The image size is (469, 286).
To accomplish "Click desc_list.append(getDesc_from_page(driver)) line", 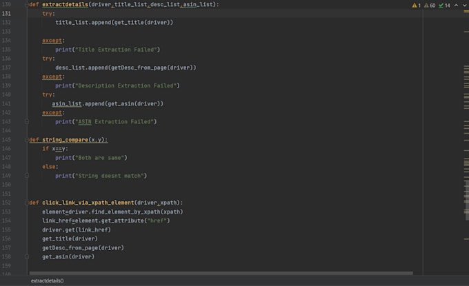I will click(x=126, y=68).
